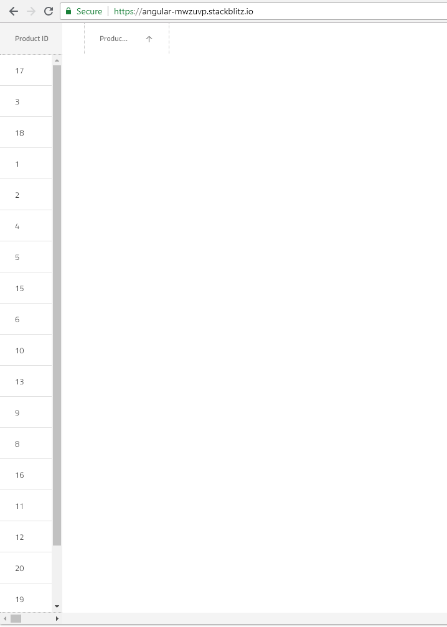Reload the page with refresh icon
The image size is (447, 627).
(x=49, y=11)
